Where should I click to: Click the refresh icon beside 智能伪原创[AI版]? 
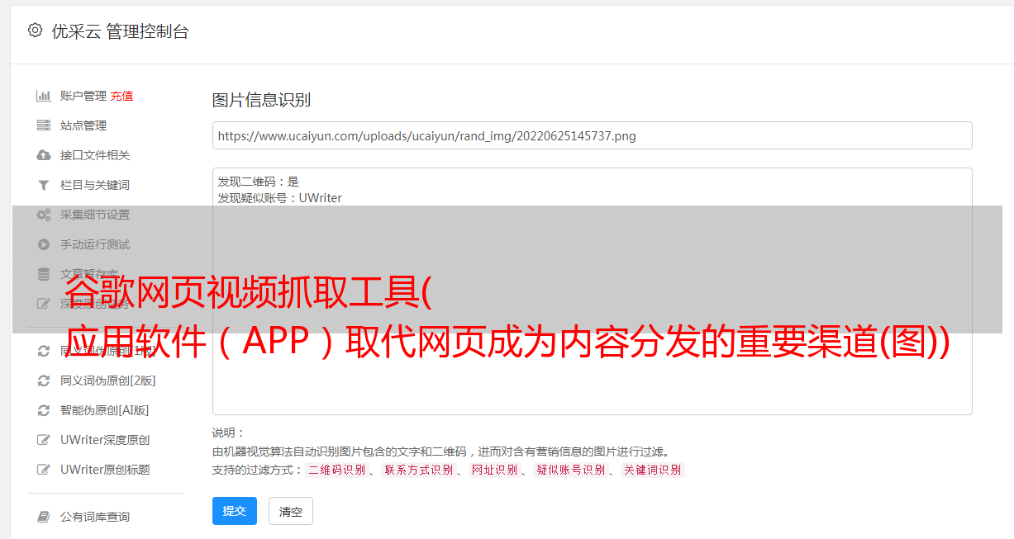44,410
